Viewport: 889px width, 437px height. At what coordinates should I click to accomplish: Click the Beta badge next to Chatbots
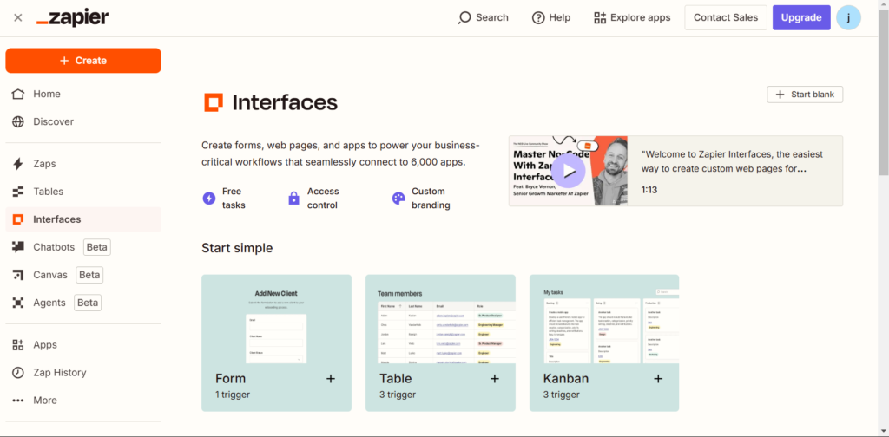(x=97, y=247)
